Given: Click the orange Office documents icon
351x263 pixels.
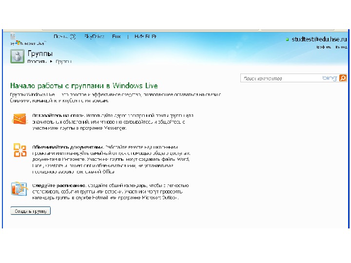Looking at the screenshot, I should coord(20,150).
